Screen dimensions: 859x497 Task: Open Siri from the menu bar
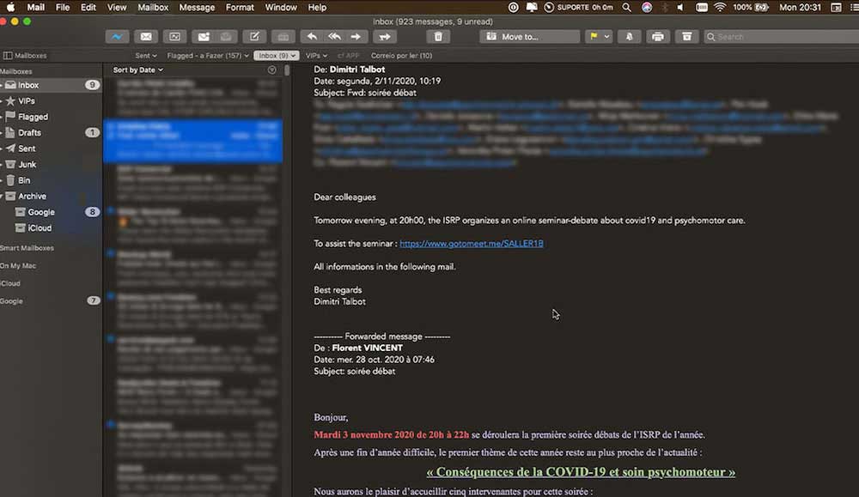(647, 7)
